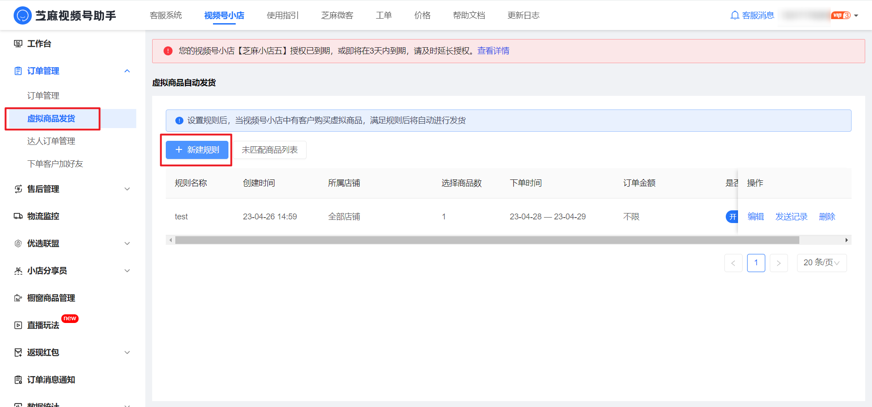Image resolution: width=872 pixels, height=407 pixels.
Task: Expand the 小店分享员 section chevron
Action: pos(127,271)
